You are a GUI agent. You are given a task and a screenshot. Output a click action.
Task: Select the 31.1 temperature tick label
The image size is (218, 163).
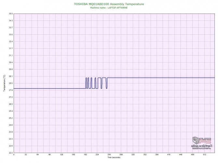tap(11, 55)
